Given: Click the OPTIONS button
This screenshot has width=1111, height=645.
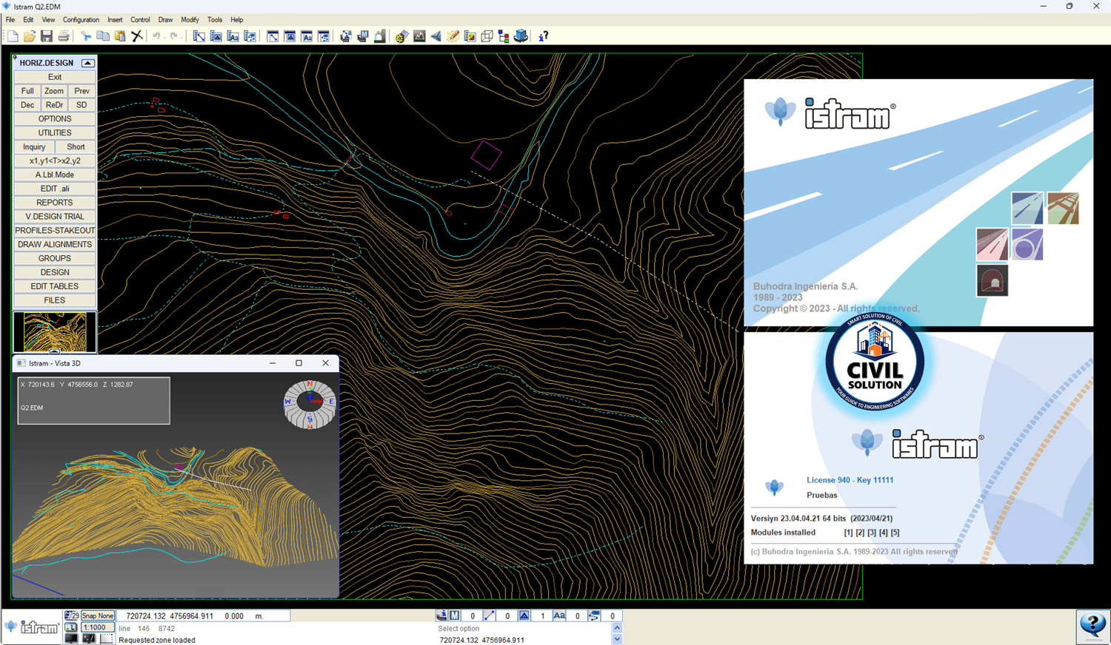Looking at the screenshot, I should [55, 119].
